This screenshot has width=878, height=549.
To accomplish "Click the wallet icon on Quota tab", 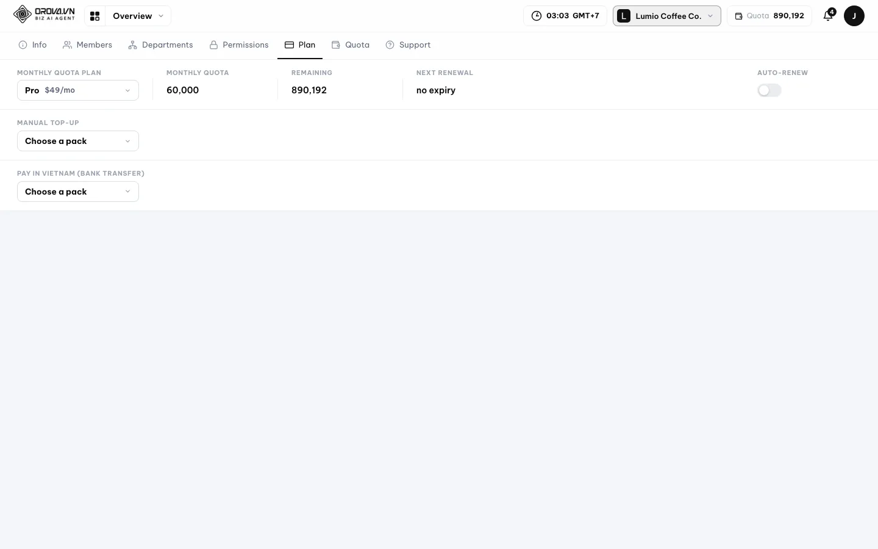I will point(335,45).
